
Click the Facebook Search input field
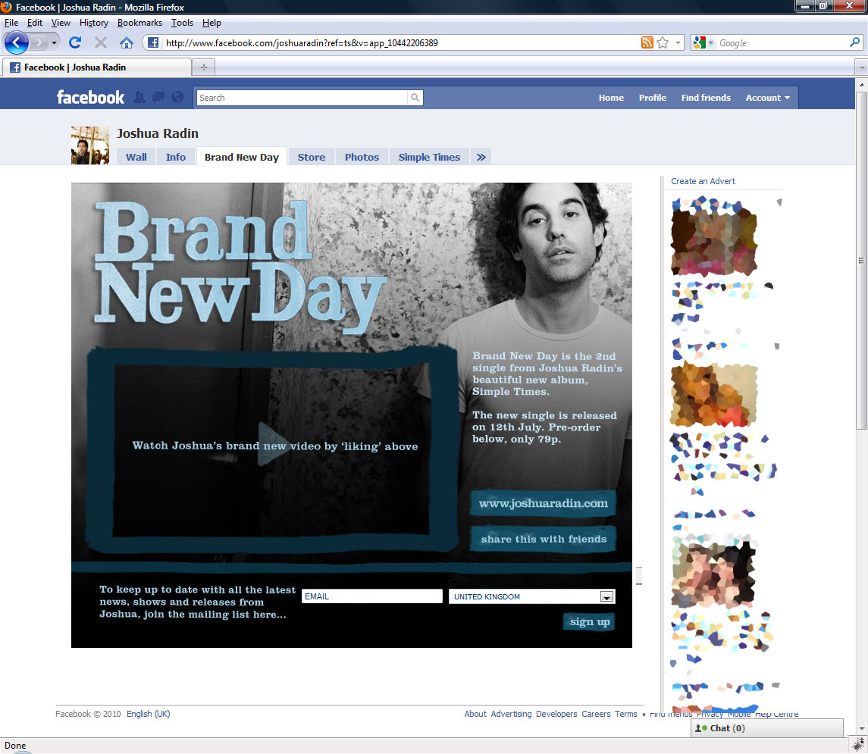(302, 98)
